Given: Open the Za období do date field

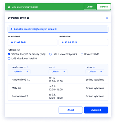Looking at the screenshot, I should [x=83, y=42].
